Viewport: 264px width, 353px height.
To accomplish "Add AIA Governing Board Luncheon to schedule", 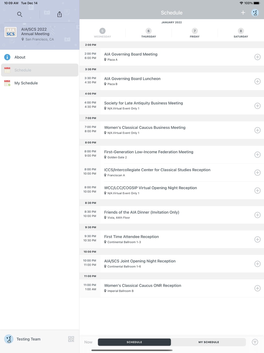I will 257,81.
